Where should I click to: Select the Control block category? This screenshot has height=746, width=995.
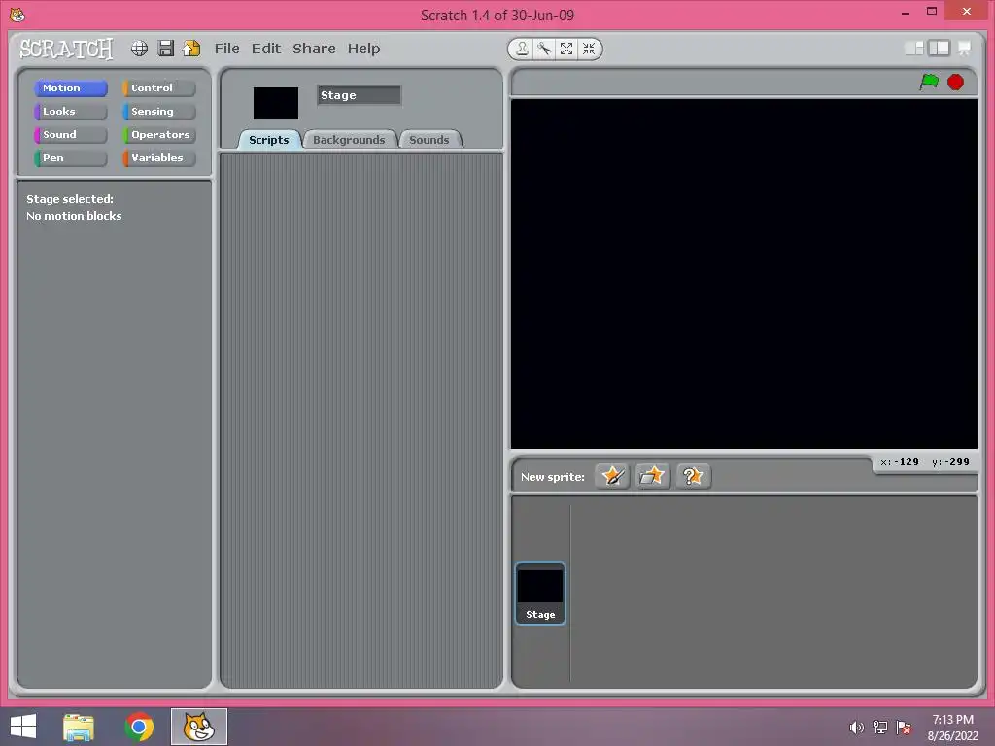pyautogui.click(x=158, y=88)
